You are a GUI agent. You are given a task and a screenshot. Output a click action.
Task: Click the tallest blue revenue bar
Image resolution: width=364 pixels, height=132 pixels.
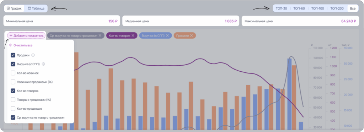coord(289,94)
